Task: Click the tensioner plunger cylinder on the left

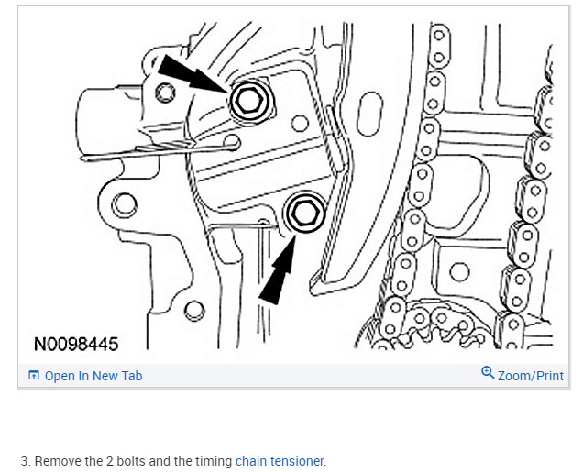Action: pyautogui.click(x=110, y=119)
